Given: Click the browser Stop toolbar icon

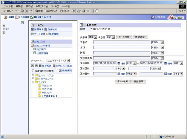Looking at the screenshot, I should coord(22,11).
